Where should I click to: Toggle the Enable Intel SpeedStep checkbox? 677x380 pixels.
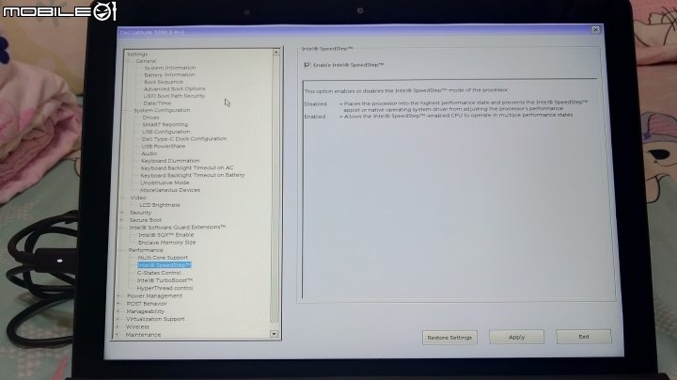(307, 65)
